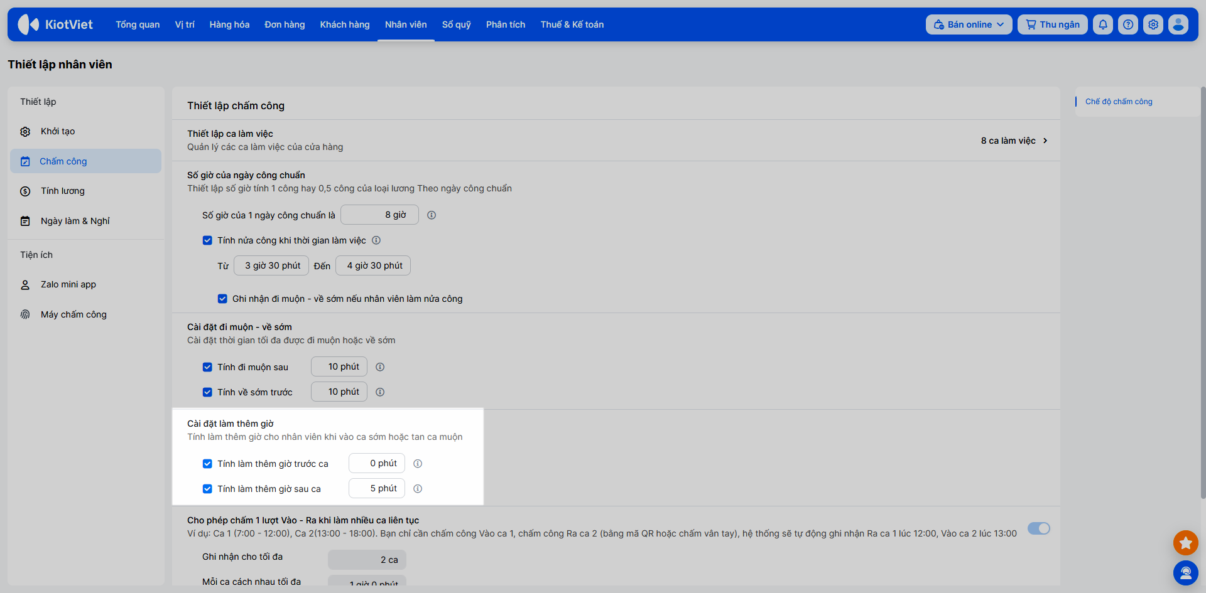The image size is (1206, 593).
Task: Click the page vertical scrollbar
Action: [1203, 292]
